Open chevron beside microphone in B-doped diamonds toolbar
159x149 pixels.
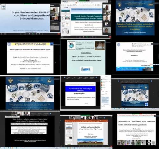3,34
